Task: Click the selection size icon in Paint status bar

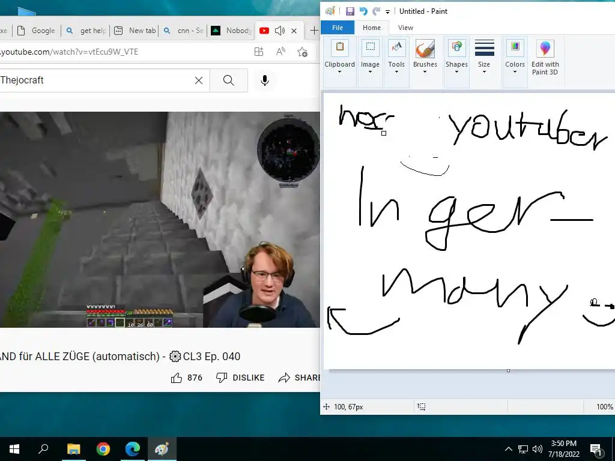Action: pos(421,406)
